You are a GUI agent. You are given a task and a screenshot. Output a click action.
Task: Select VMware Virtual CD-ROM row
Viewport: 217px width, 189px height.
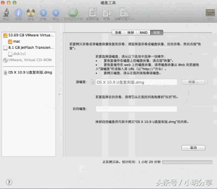pyautogui.click(x=29, y=60)
